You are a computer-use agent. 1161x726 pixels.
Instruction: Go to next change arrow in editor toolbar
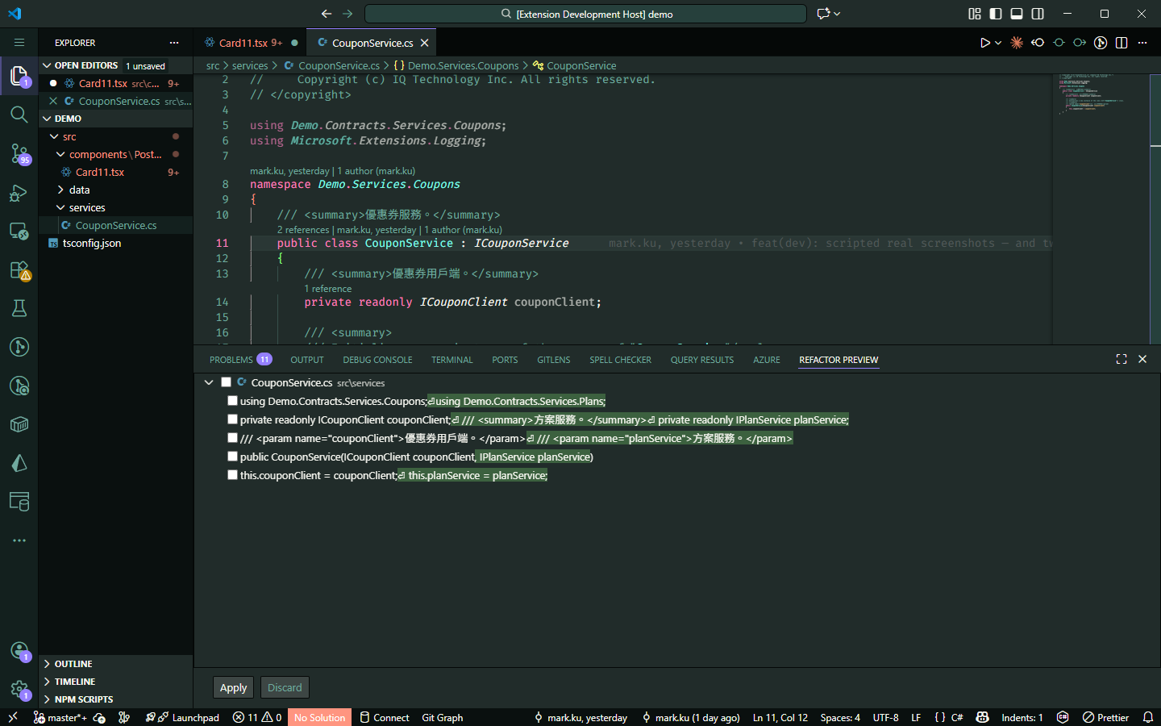tap(1080, 43)
